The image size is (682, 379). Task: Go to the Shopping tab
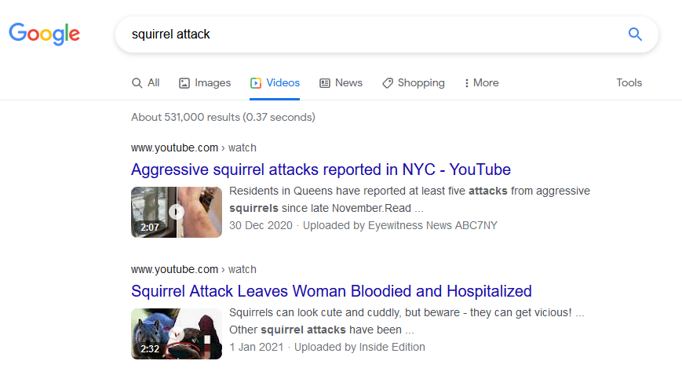[x=413, y=82]
